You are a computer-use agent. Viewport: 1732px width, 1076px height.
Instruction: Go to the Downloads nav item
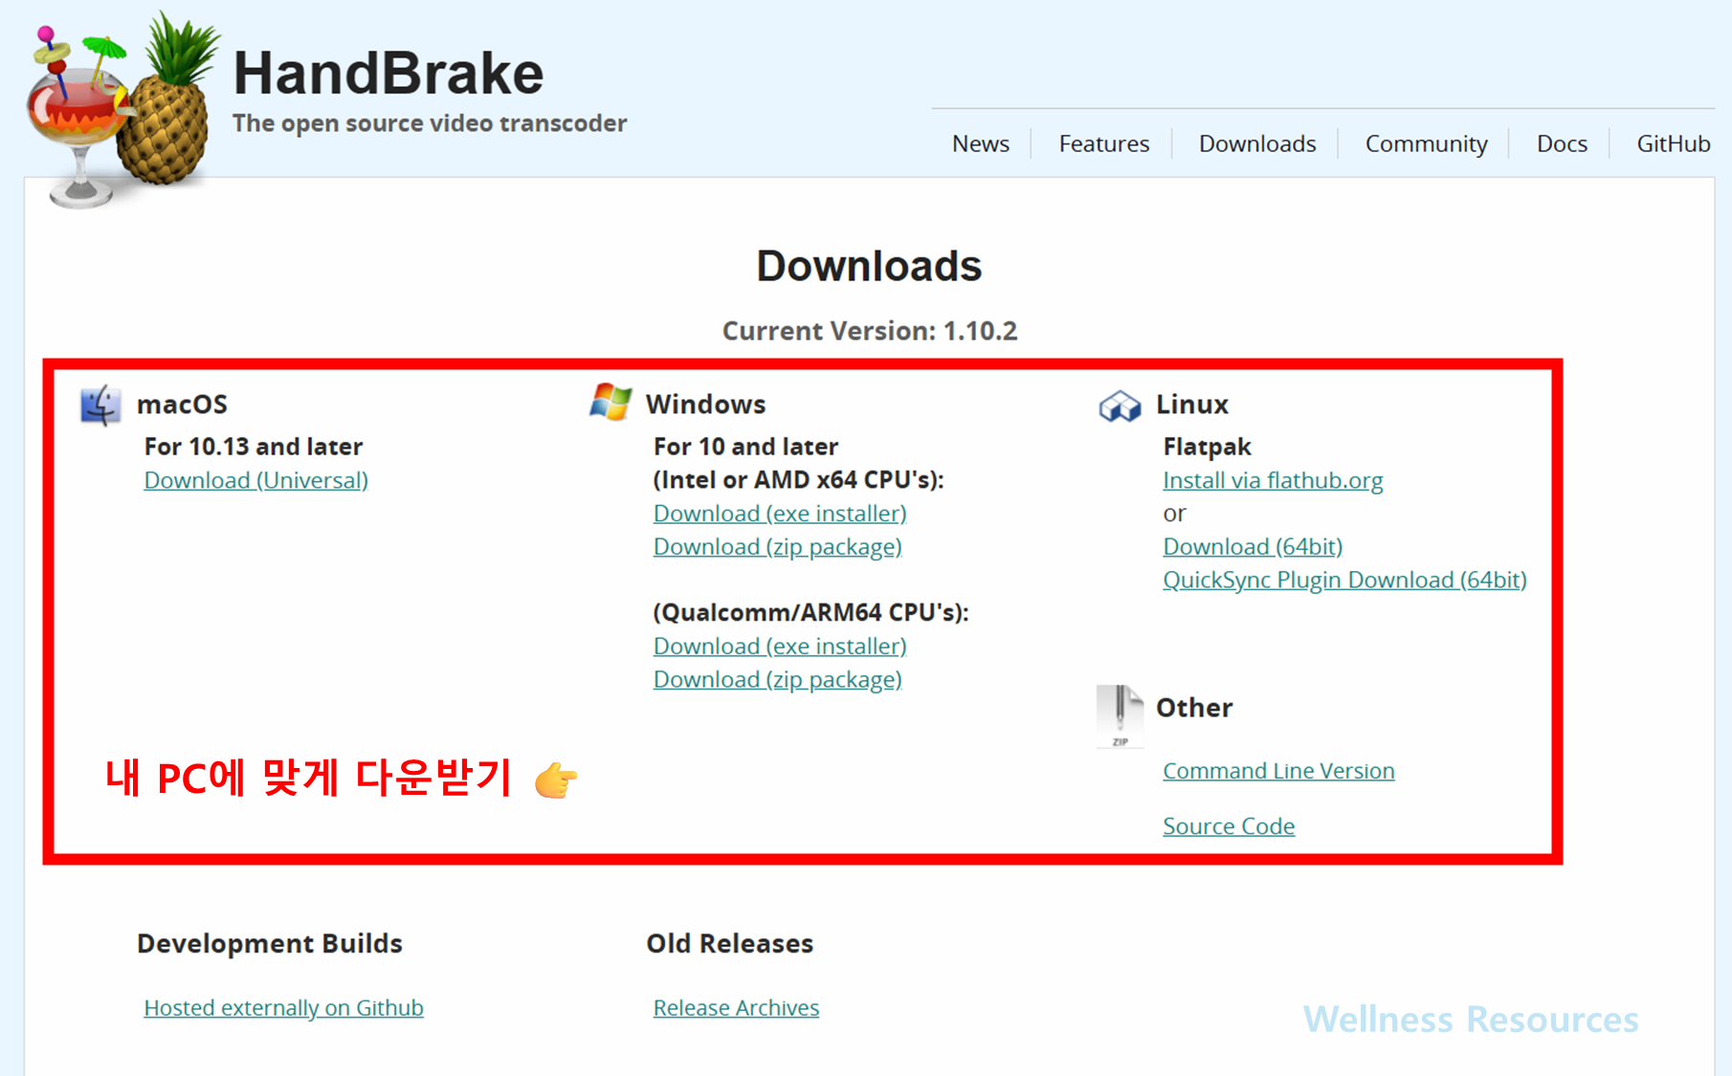pos(1256,143)
